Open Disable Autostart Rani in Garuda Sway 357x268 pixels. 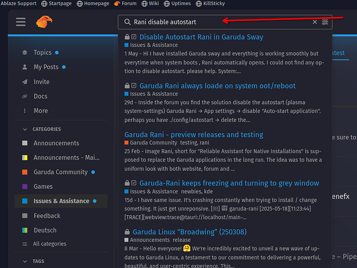201,37
